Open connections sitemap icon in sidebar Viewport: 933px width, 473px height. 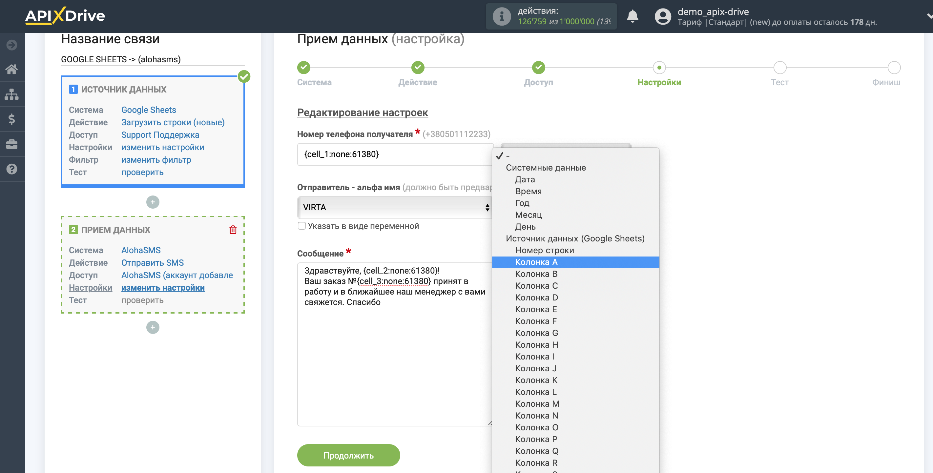click(12, 94)
